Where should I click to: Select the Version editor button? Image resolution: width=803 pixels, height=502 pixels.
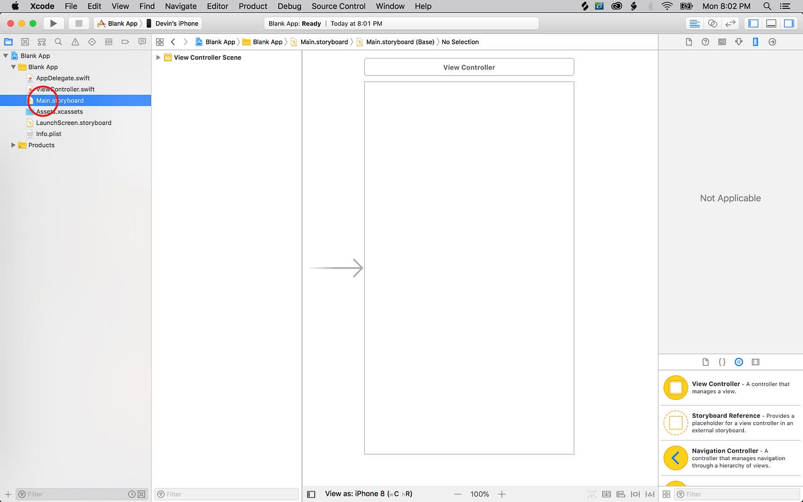coord(730,24)
